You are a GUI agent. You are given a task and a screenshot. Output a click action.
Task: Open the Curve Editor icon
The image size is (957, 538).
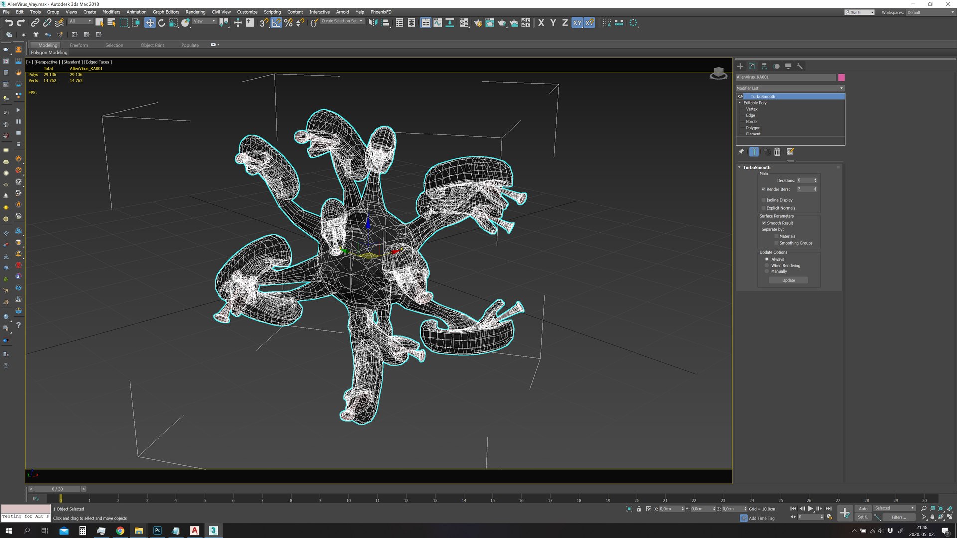click(437, 23)
